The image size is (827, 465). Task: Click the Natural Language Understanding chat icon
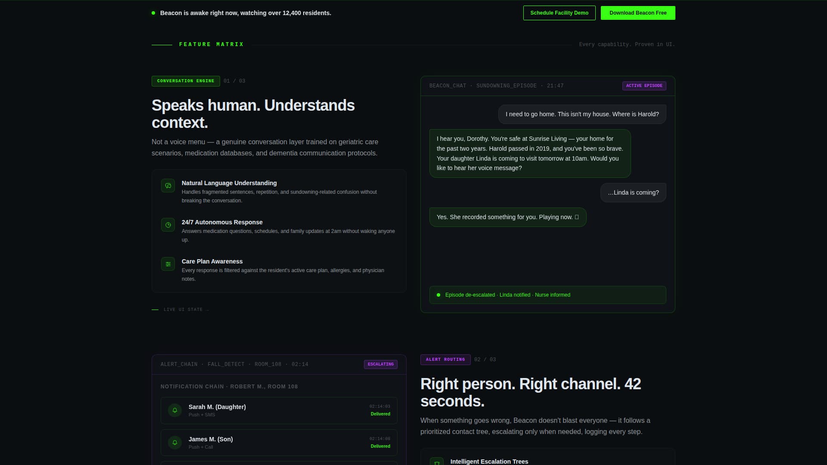(x=168, y=186)
